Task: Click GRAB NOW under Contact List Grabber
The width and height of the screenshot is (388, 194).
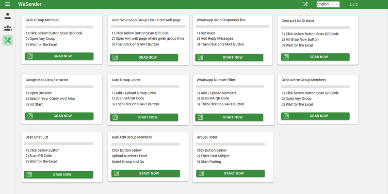Action: click(x=315, y=57)
